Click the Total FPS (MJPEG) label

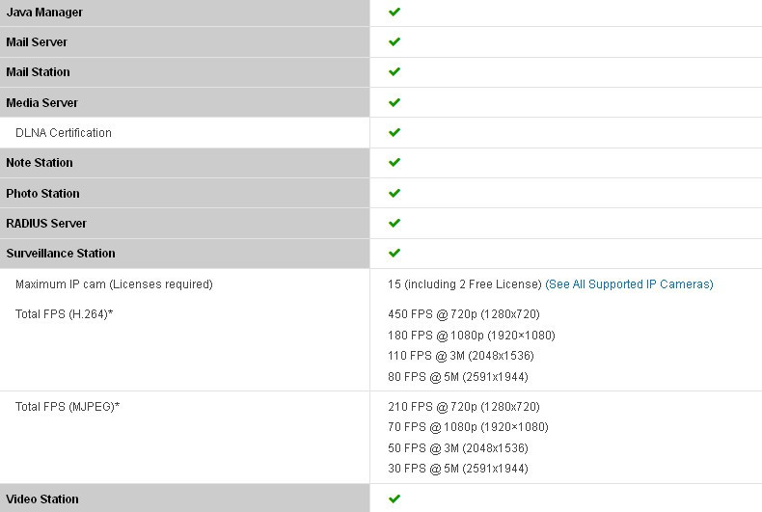[68, 407]
